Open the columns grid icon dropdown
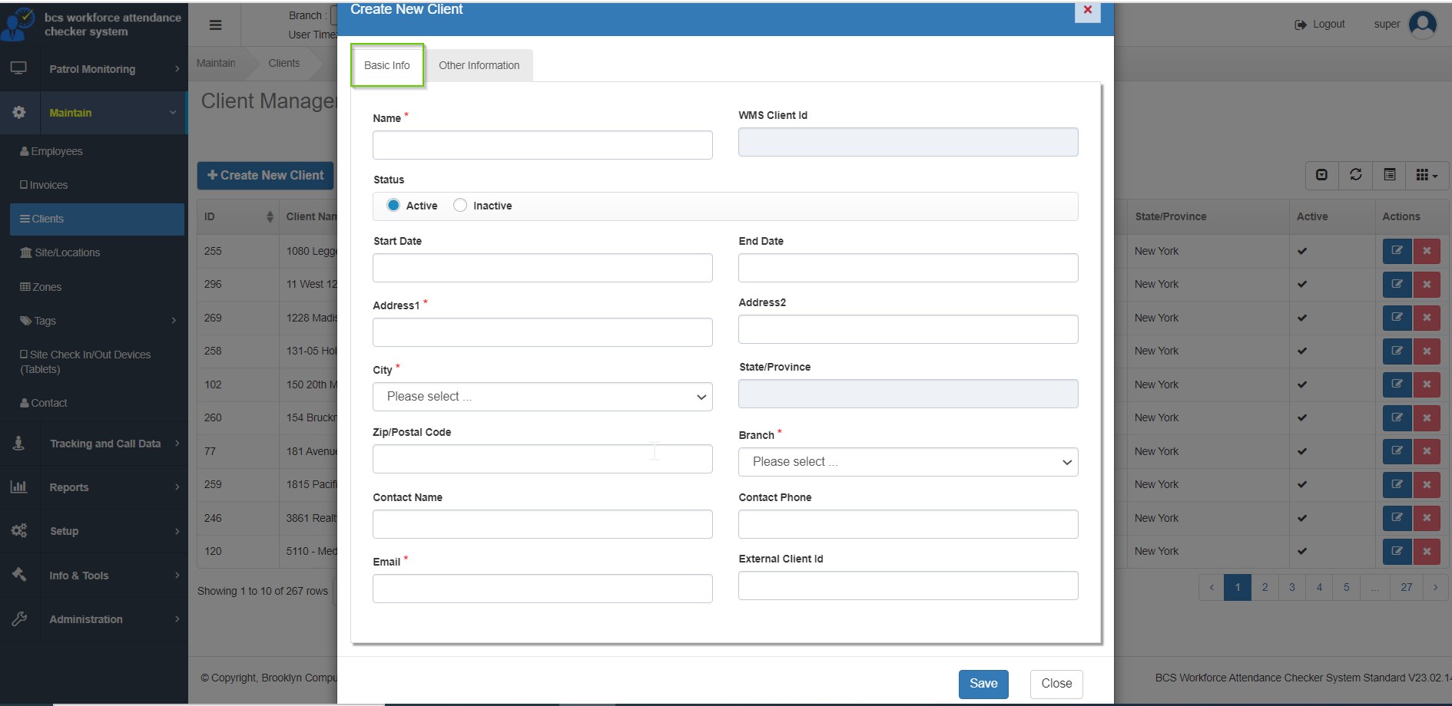The height and width of the screenshot is (706, 1452). point(1426,175)
